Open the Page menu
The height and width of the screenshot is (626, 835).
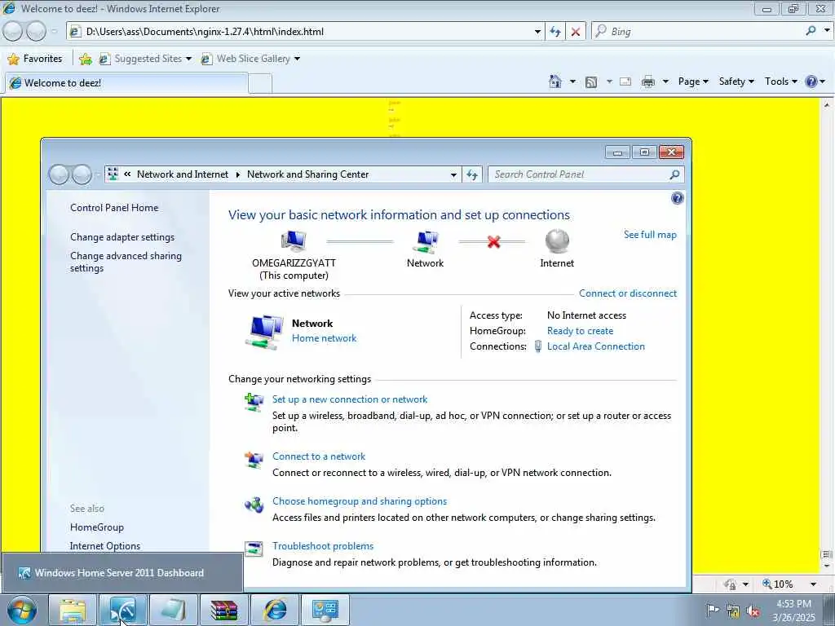pyautogui.click(x=693, y=82)
